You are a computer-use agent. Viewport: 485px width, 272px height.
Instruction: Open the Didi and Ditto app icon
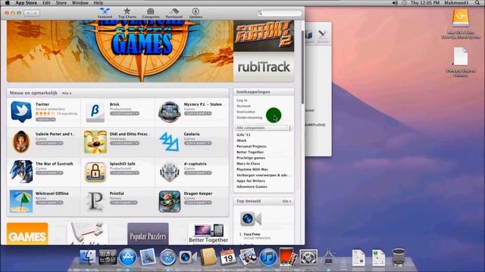(x=95, y=142)
